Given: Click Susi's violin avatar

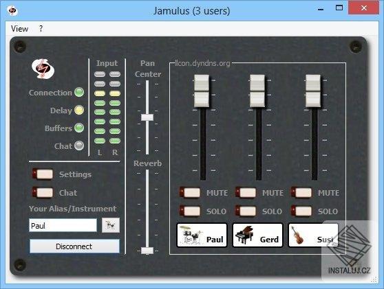Looking at the screenshot, I should pos(297,235).
